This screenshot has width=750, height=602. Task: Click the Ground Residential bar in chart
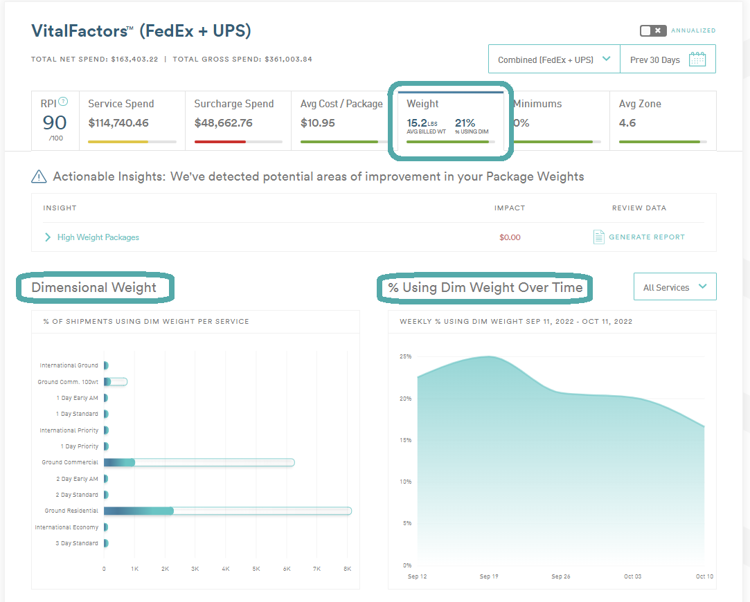coord(228,511)
